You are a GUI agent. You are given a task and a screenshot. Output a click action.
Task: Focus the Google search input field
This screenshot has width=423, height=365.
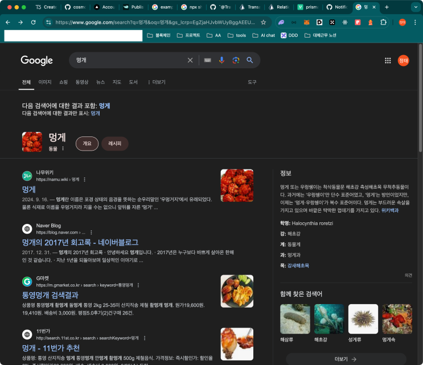tap(129, 60)
